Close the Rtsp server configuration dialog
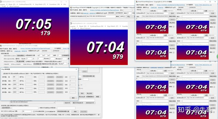This screenshot has height=119, width=218. coord(76,69)
